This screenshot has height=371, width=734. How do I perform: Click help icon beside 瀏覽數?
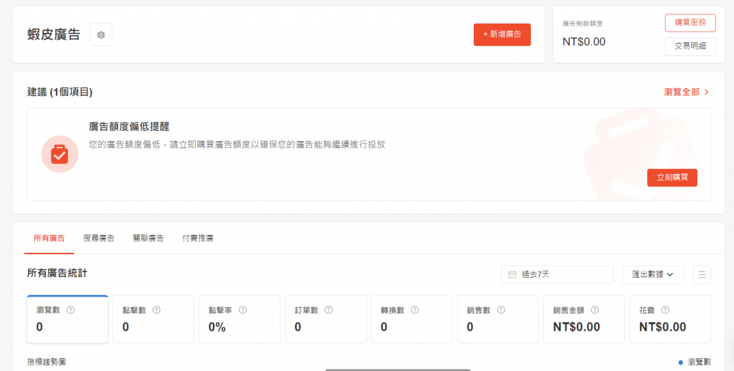[71, 309]
